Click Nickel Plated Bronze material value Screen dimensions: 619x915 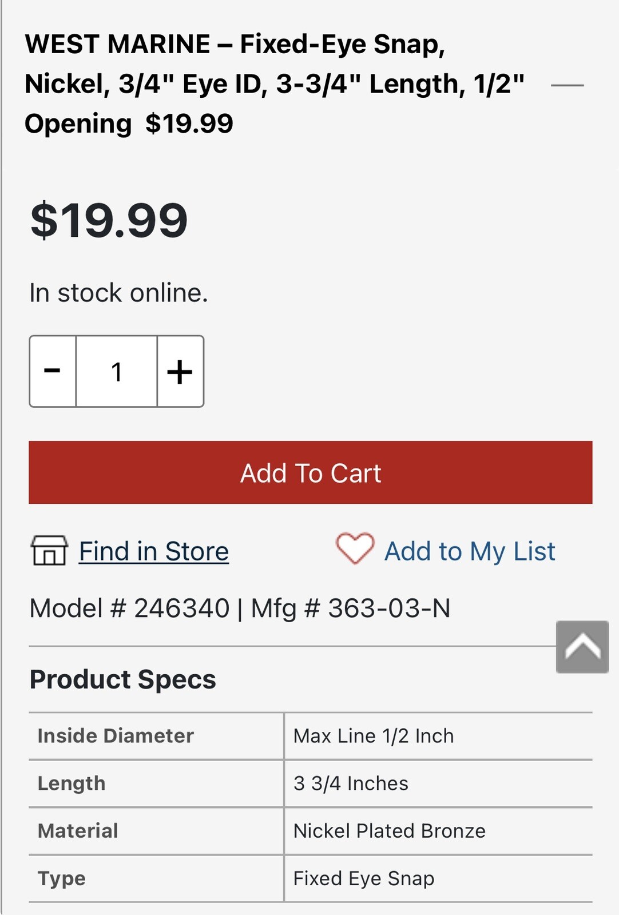[x=389, y=831]
